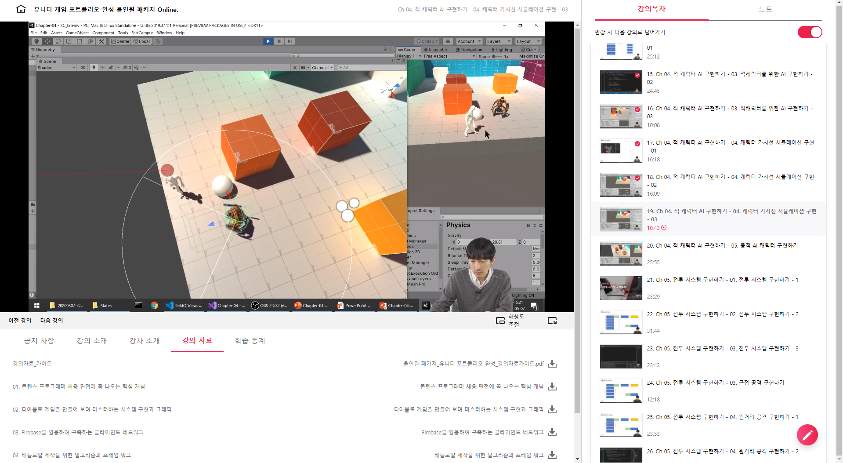843x463 pixels.
Task: Switch to the Navigation tab
Action: click(469, 50)
